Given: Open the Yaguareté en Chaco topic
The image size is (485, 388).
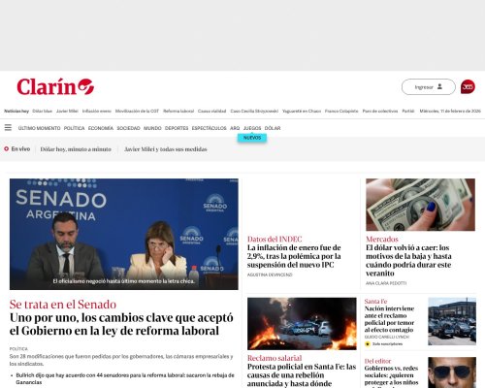Looking at the screenshot, I should pyautogui.click(x=302, y=111).
